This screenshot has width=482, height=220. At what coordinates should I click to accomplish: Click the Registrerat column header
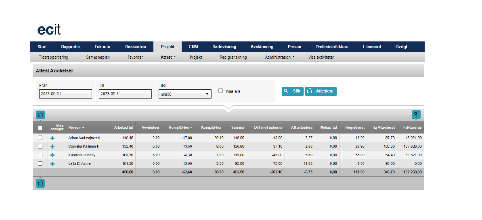[355, 127]
